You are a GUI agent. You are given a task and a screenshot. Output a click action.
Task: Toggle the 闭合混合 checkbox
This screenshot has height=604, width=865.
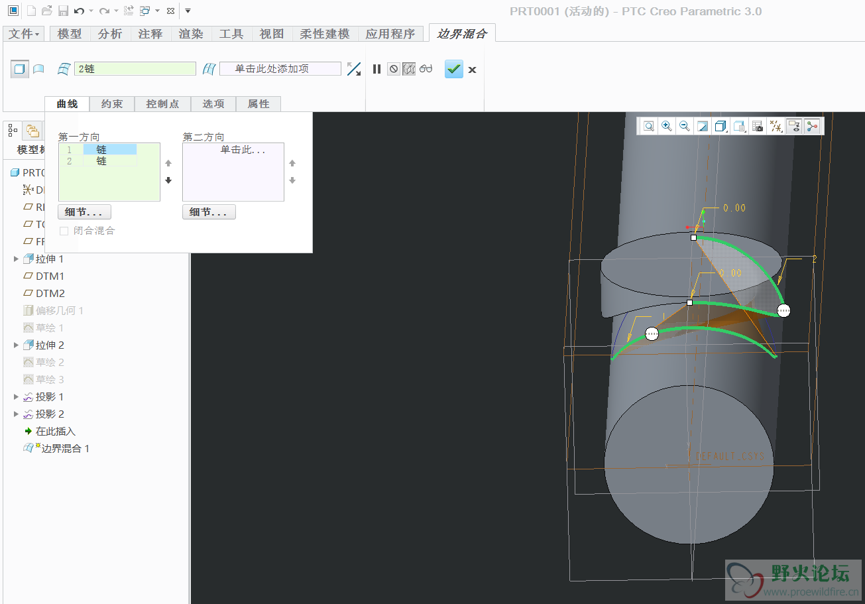[x=64, y=231]
